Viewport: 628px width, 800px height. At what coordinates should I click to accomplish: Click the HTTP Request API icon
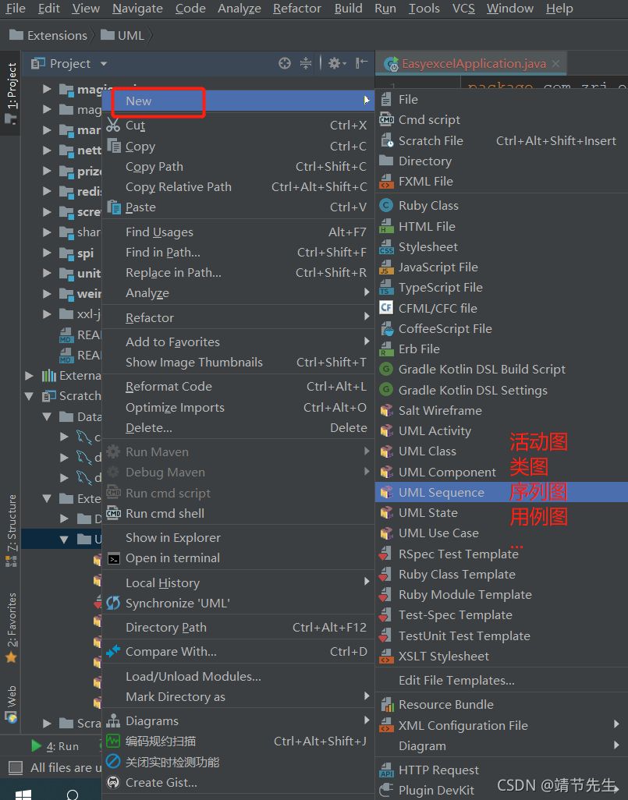click(386, 770)
